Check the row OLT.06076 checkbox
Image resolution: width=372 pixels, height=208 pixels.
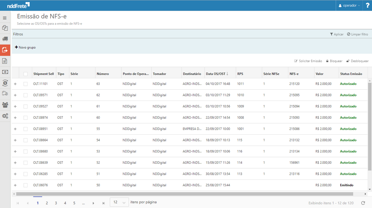pyautogui.click(x=25, y=185)
